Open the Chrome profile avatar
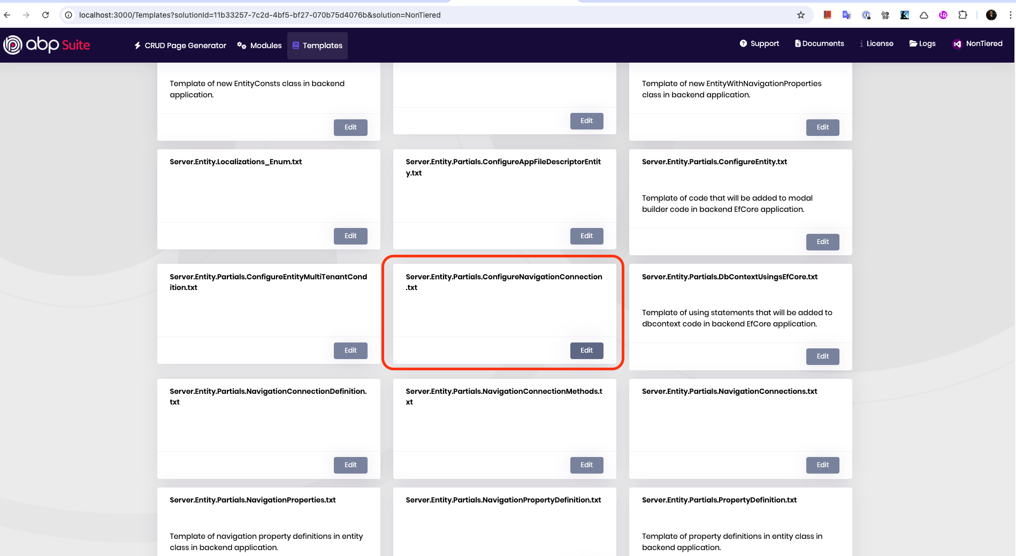The width and height of the screenshot is (1016, 556). tap(991, 15)
